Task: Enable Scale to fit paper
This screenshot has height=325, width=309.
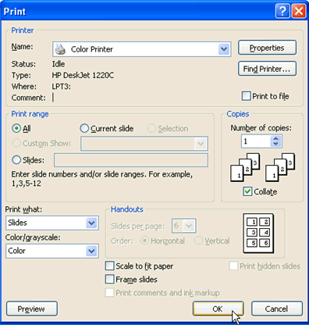Action: [109, 266]
